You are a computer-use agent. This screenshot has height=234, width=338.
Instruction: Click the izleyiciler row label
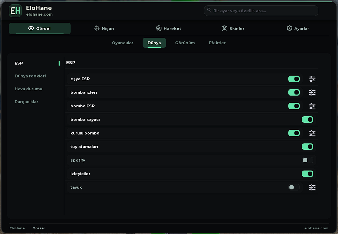point(80,174)
